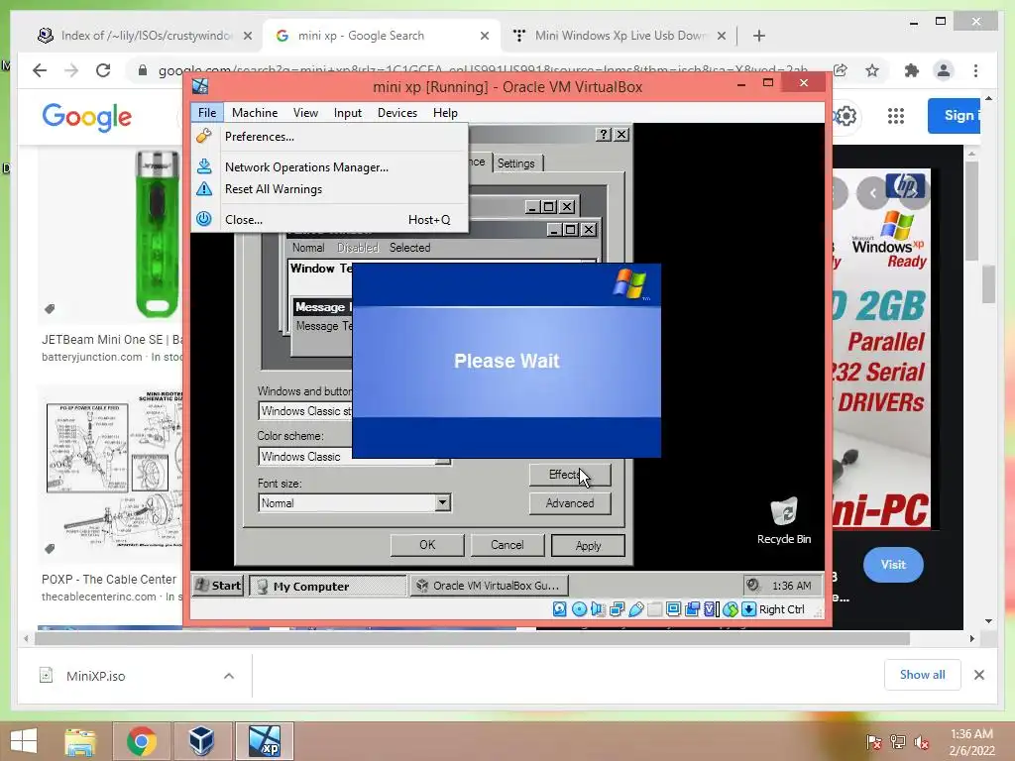Open File Explorer from Windows taskbar
The image size is (1015, 761).
point(79,741)
